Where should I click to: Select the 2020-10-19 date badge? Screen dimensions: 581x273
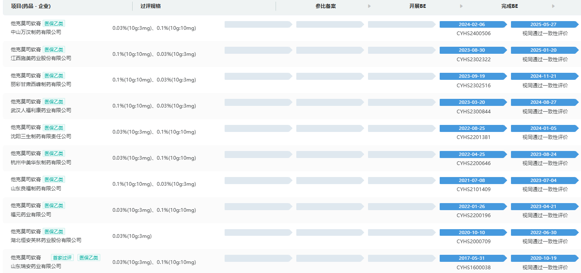pyautogui.click(x=544, y=258)
